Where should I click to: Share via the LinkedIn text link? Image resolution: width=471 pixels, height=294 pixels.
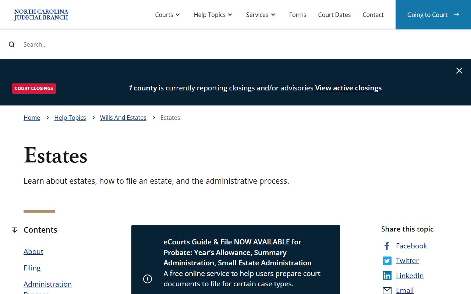point(410,276)
